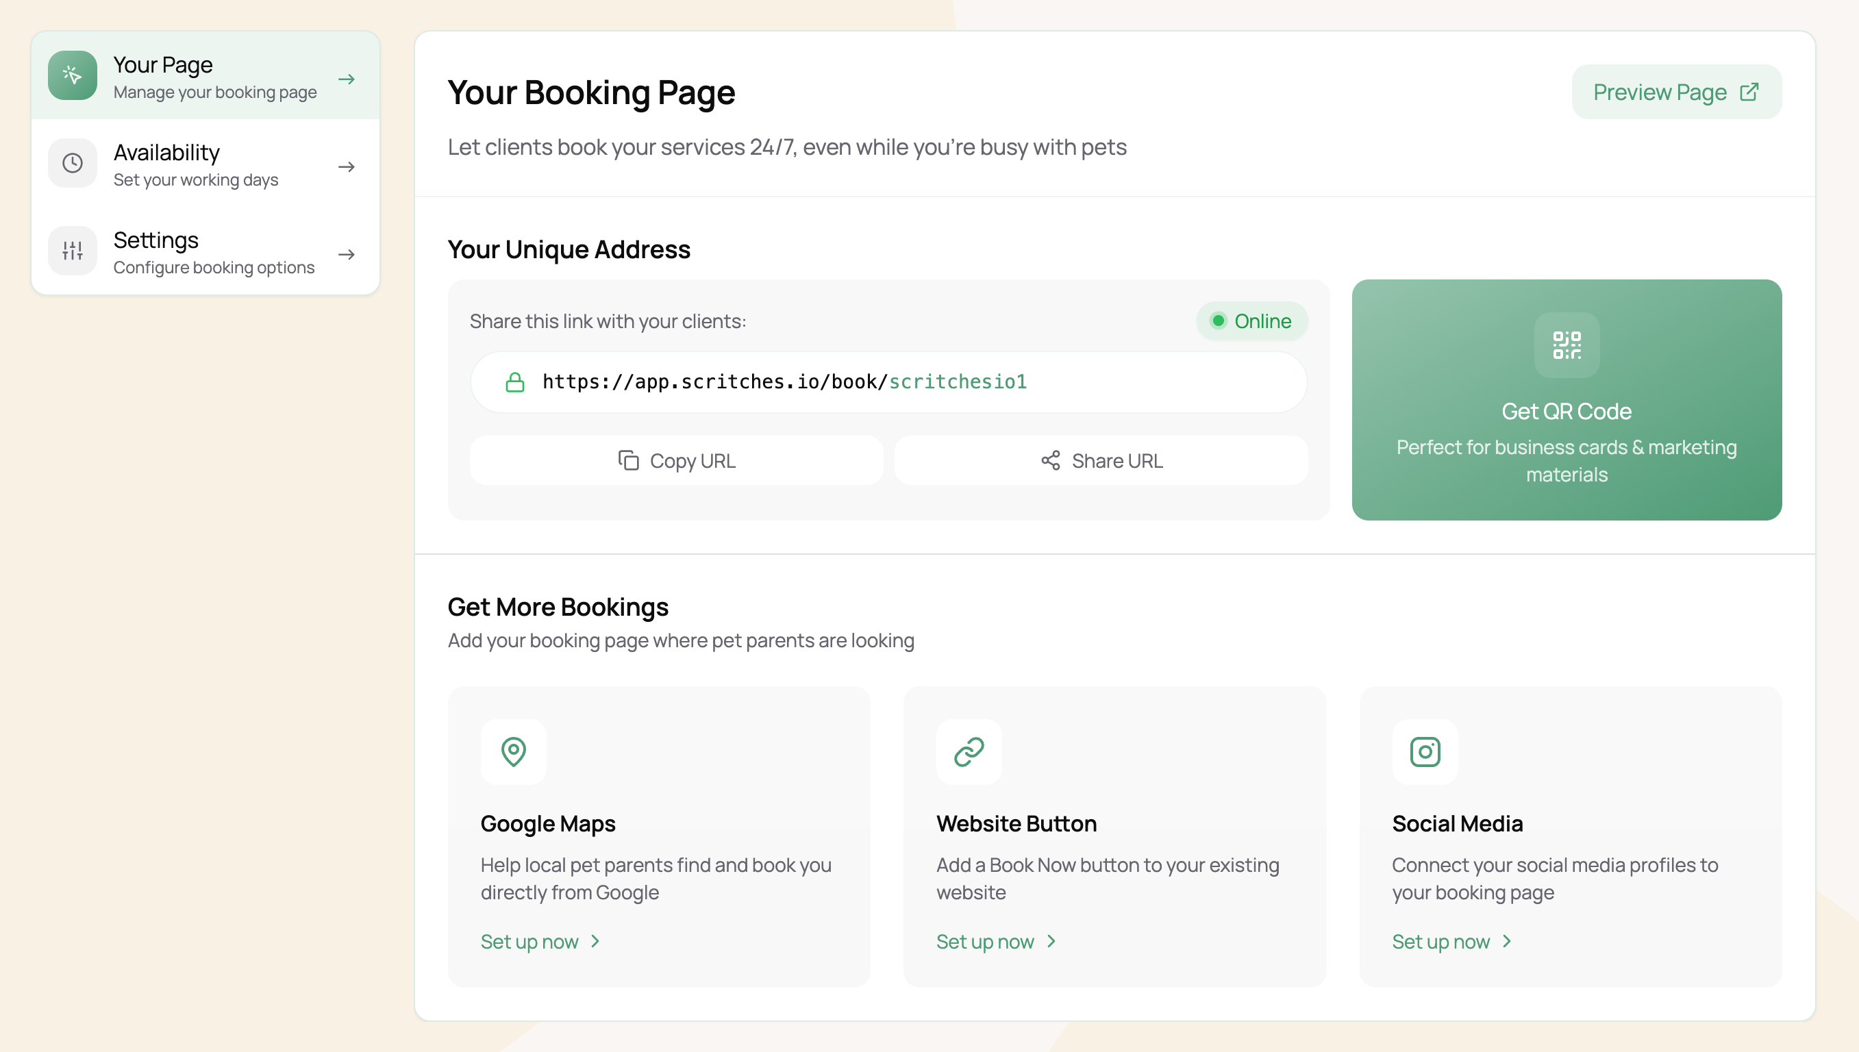The image size is (1859, 1052).
Task: Click the Preview Page button
Action: [x=1676, y=92]
